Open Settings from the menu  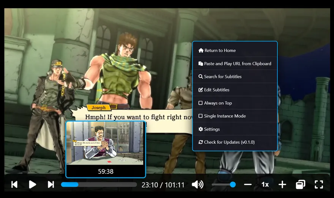pos(235,129)
